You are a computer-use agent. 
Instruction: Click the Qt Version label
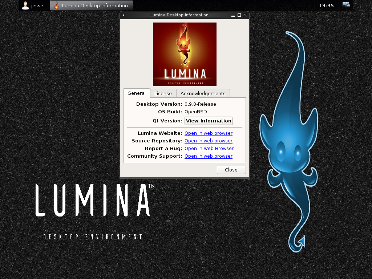tap(167, 121)
